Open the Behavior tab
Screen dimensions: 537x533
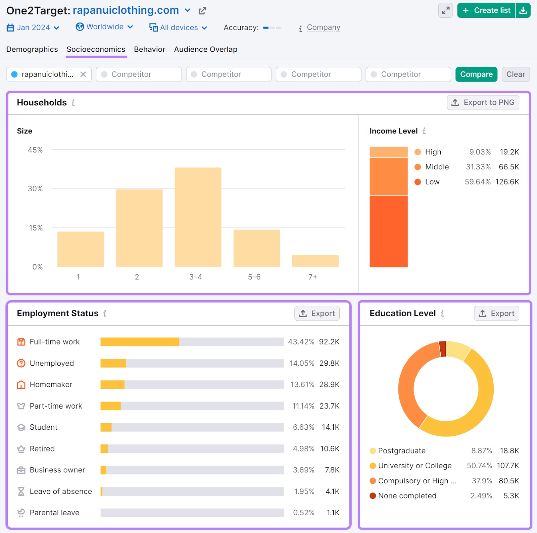click(x=149, y=49)
